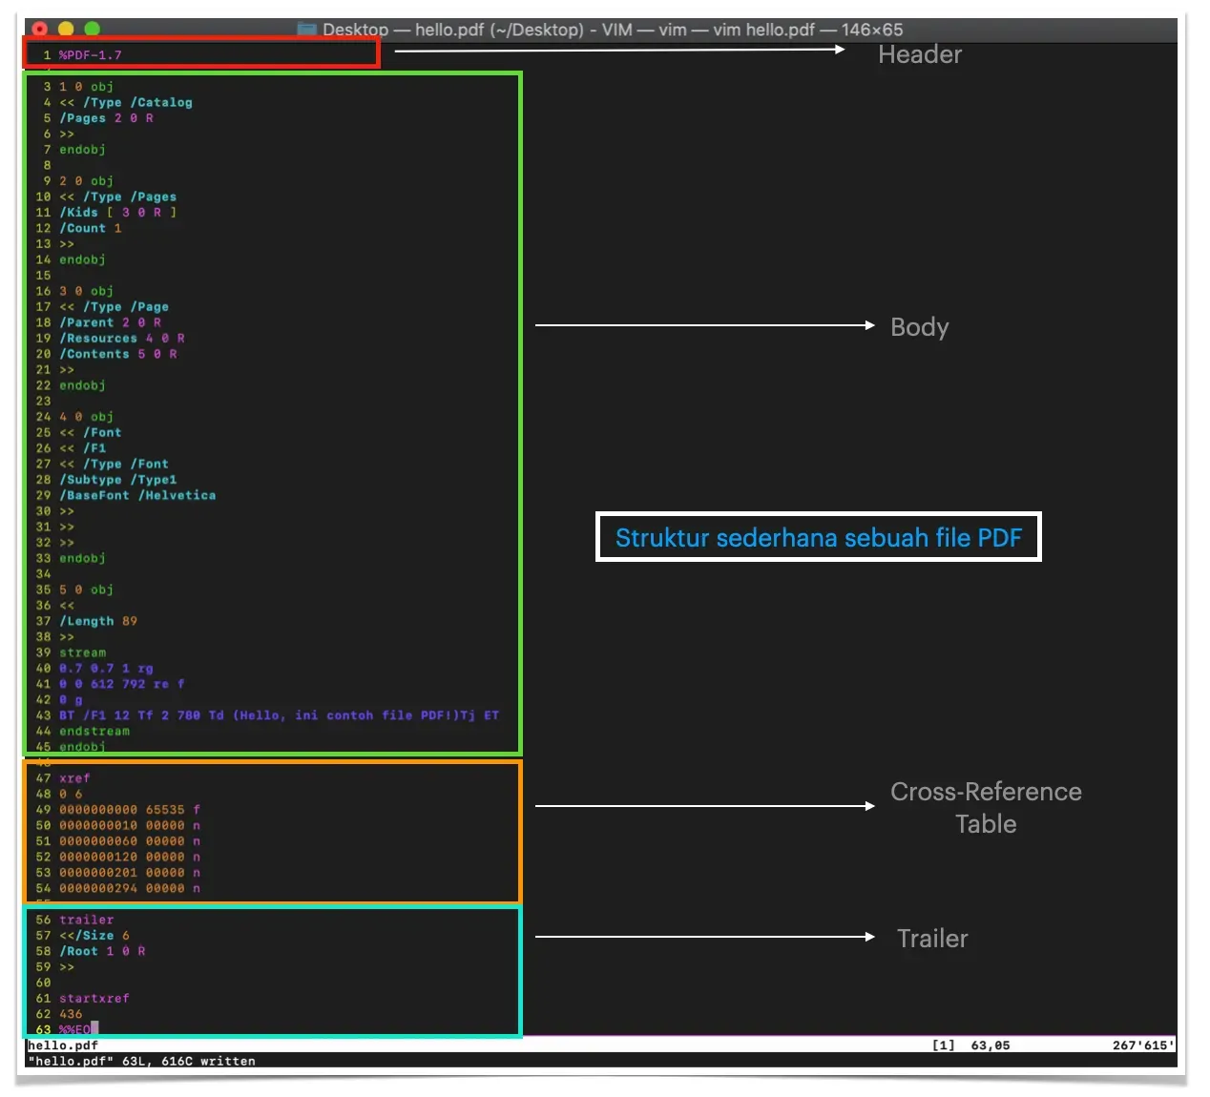Viewport: 1210px width, 1097px height.
Task: Click the '0000000120 00000 n' entry
Action: pyautogui.click(x=130, y=858)
